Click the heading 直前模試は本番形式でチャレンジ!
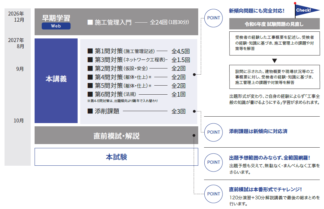The height and width of the screenshot is (209, 324). [x=265, y=189]
